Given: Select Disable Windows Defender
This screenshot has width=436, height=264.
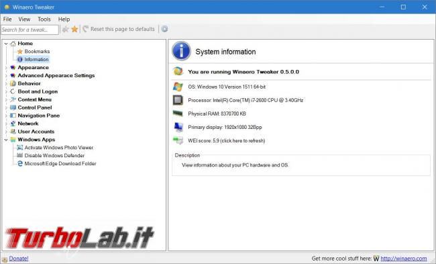Looking at the screenshot, I should click(54, 156).
